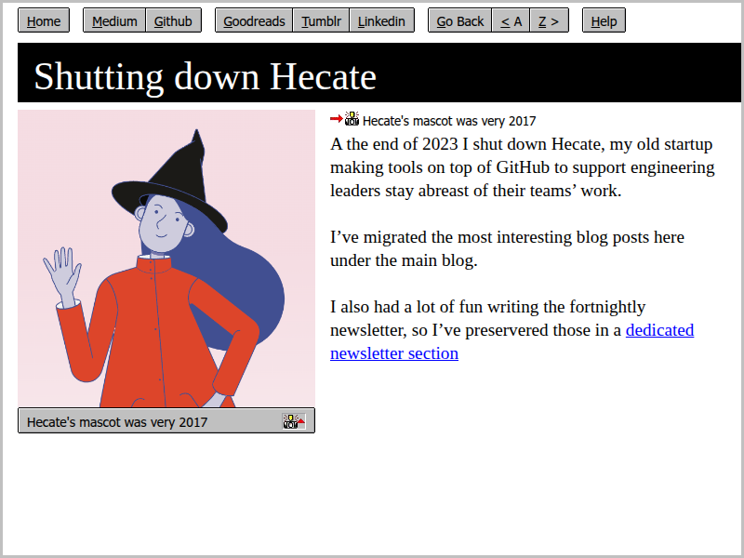Click the 'Shutting down Hecate' heading
The height and width of the screenshot is (558, 744).
coord(205,76)
